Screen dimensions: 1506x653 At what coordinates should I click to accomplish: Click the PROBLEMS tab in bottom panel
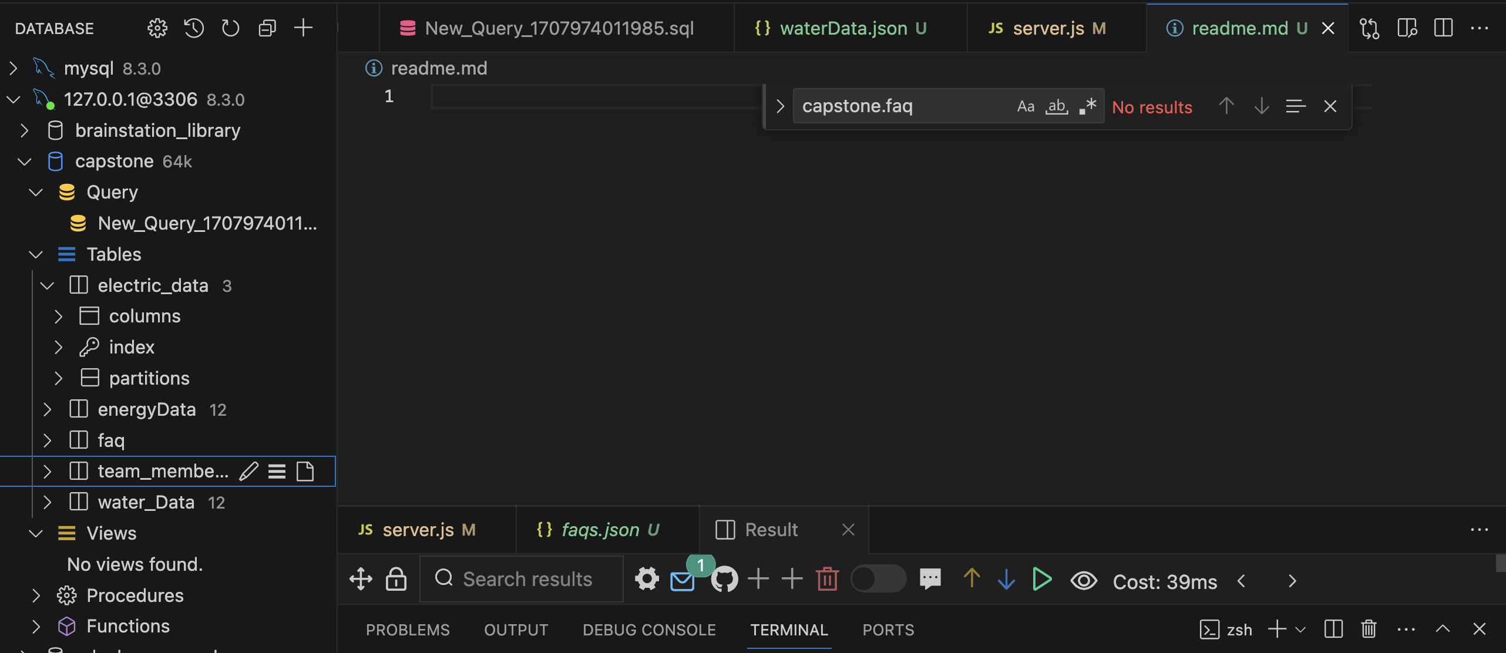407,629
